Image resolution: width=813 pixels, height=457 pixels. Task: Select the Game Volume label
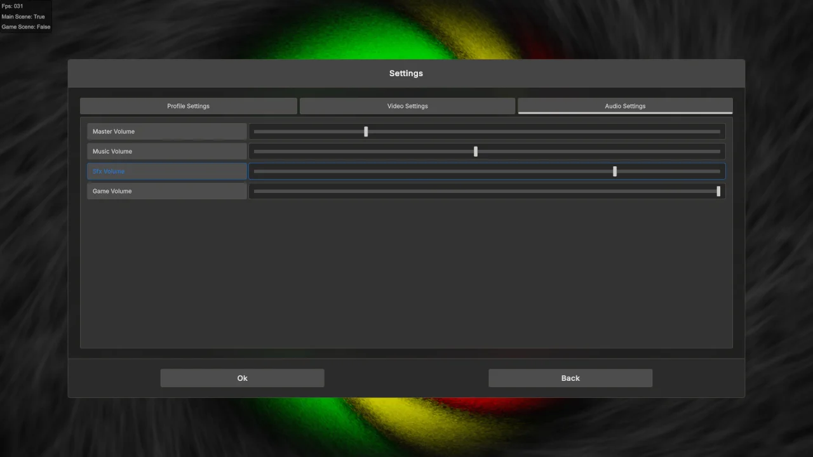(167, 191)
